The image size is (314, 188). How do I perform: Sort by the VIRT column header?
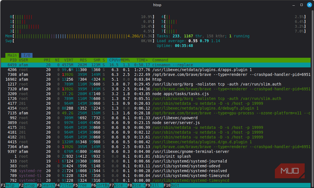pos(68,60)
